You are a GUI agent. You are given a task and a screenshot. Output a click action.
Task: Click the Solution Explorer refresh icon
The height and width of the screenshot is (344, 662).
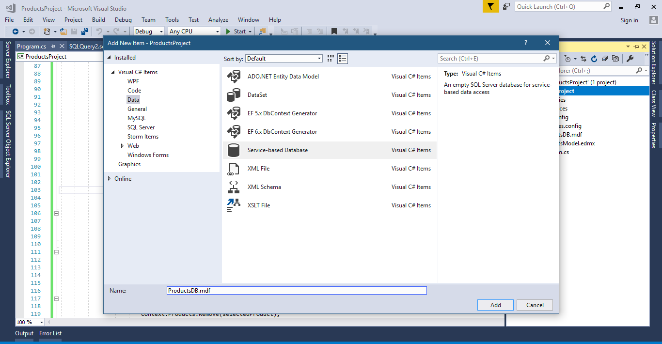click(x=594, y=59)
